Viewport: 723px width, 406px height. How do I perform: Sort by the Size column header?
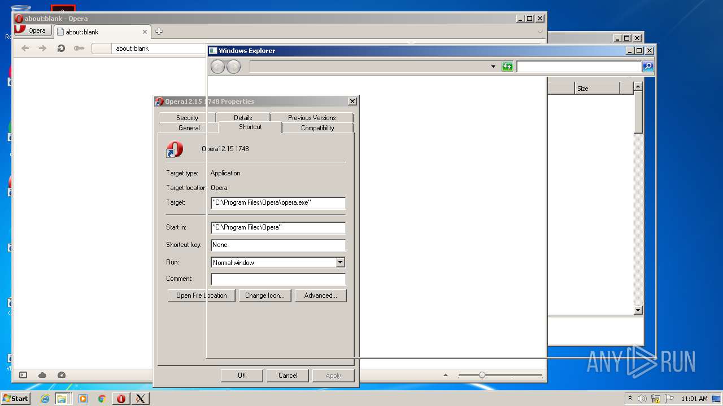pos(598,88)
